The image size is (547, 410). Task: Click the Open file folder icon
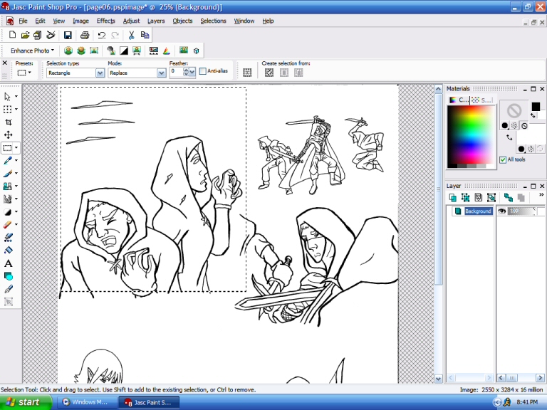[25, 35]
